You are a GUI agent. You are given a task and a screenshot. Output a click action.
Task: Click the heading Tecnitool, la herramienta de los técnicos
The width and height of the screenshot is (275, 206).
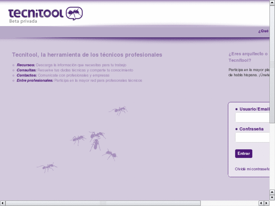point(87,55)
